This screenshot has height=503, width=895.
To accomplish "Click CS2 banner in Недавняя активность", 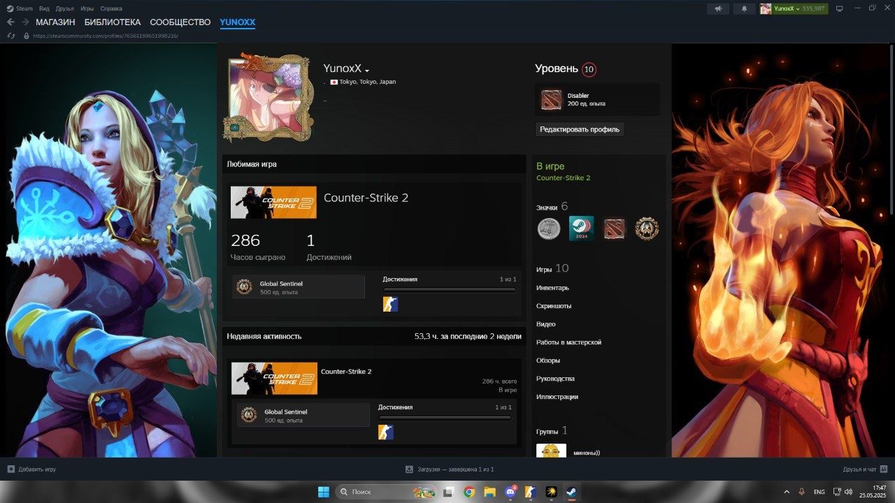I will pyautogui.click(x=274, y=379).
